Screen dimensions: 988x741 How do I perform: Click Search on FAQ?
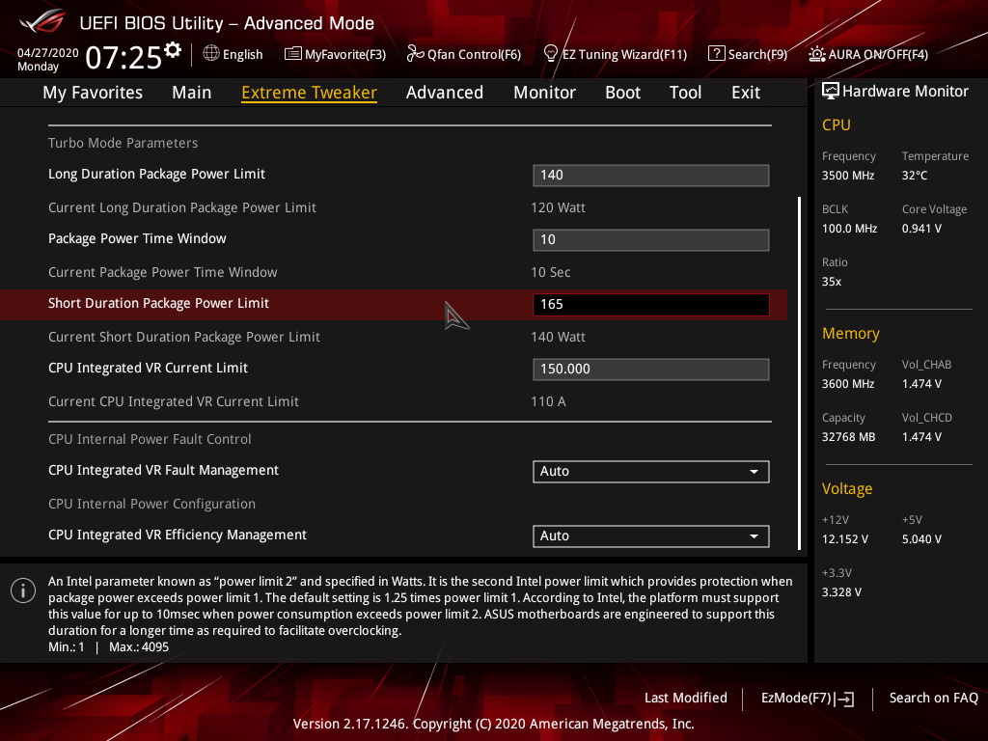pyautogui.click(x=933, y=699)
